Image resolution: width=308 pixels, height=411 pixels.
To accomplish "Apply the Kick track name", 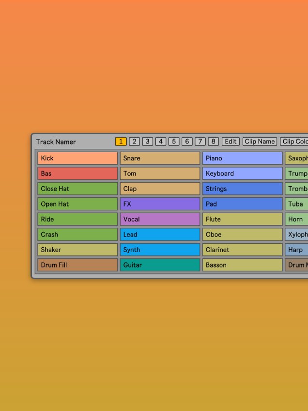I will (x=77, y=158).
